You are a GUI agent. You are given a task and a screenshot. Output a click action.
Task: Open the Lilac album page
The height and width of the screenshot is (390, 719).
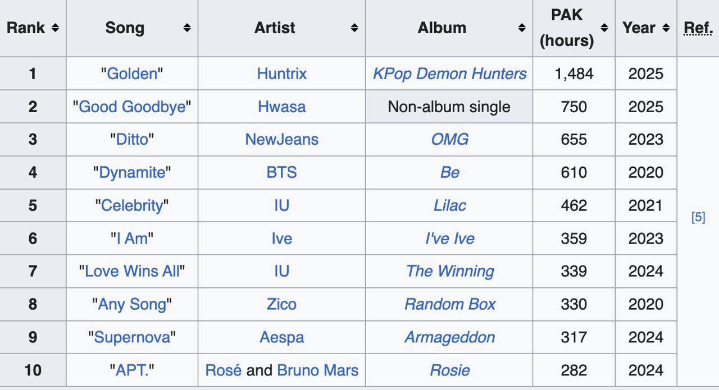click(449, 205)
